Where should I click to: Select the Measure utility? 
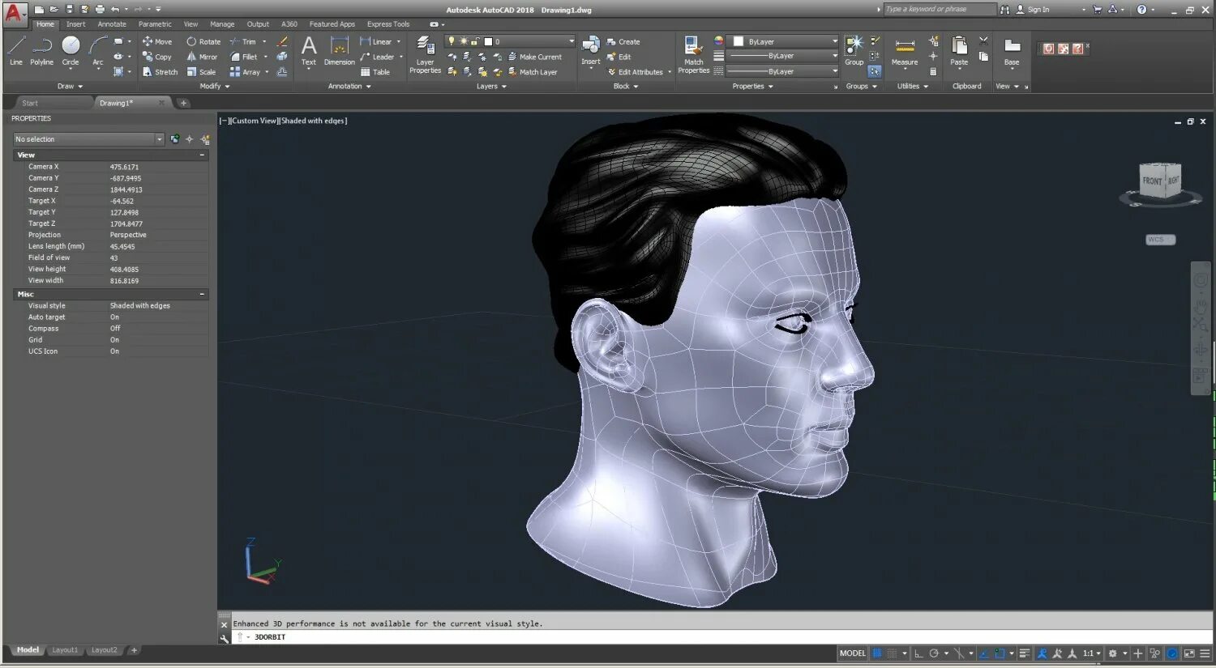click(x=904, y=50)
